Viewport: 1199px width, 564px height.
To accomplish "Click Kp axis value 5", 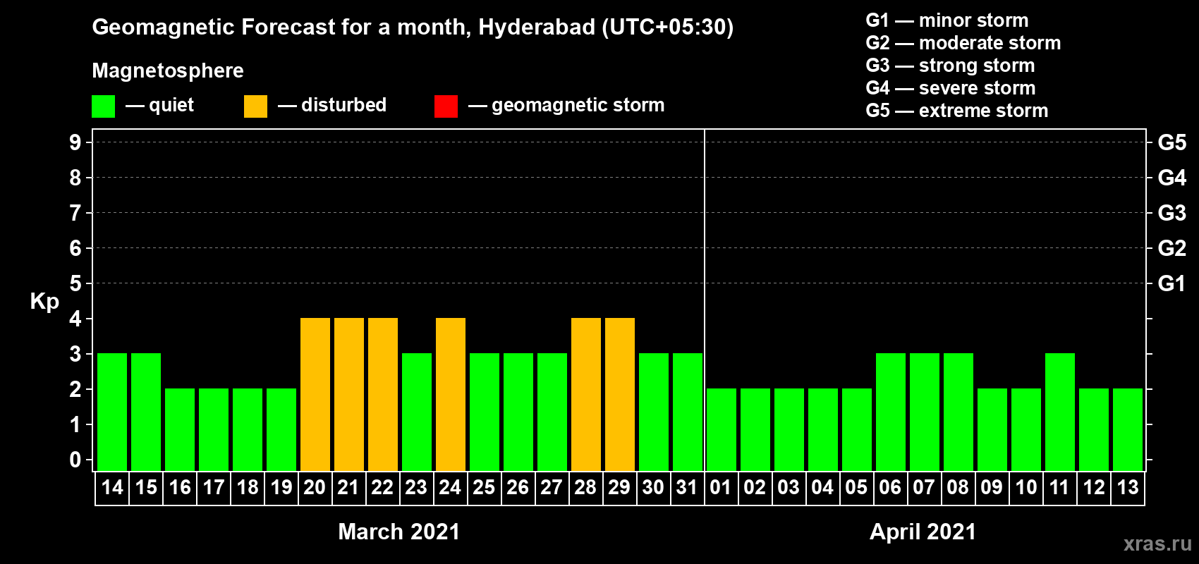I will pos(75,283).
